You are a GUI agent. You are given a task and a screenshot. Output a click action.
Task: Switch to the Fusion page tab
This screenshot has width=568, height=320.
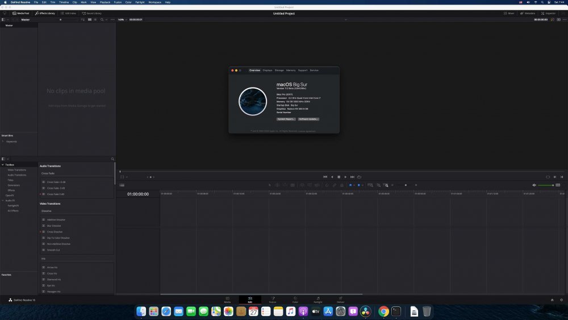tap(273, 300)
